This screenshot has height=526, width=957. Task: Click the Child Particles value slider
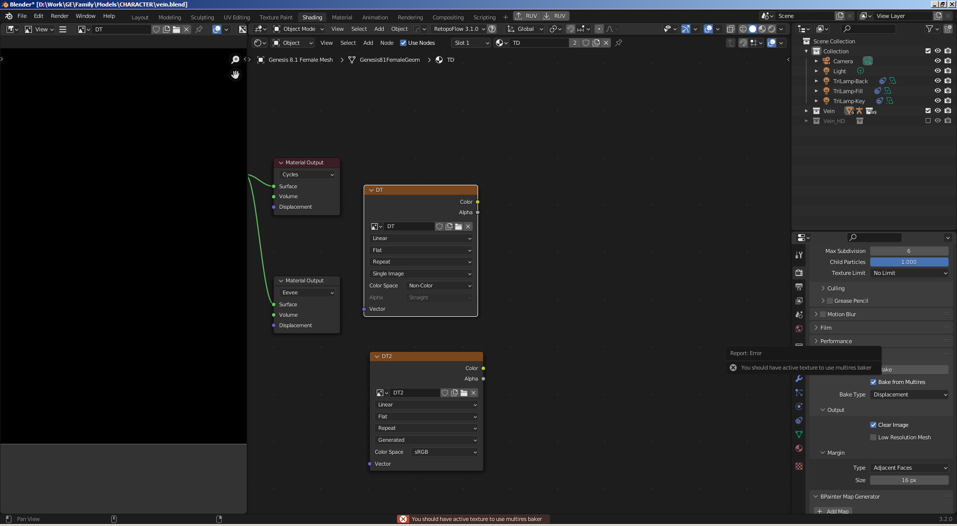(x=909, y=262)
